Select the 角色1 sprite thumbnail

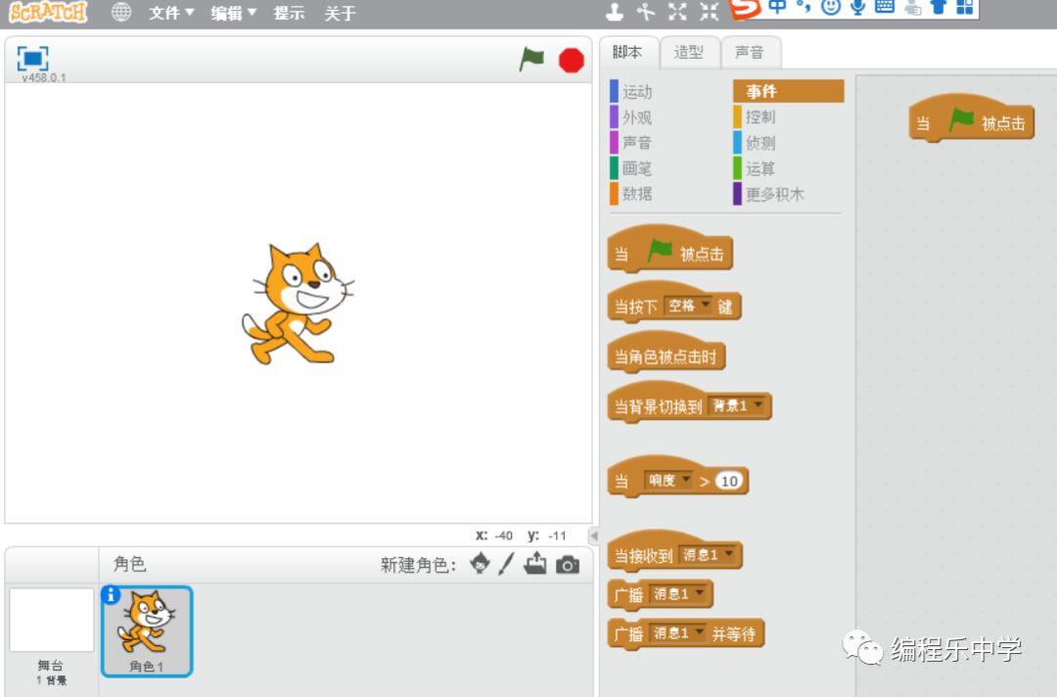pyautogui.click(x=146, y=631)
